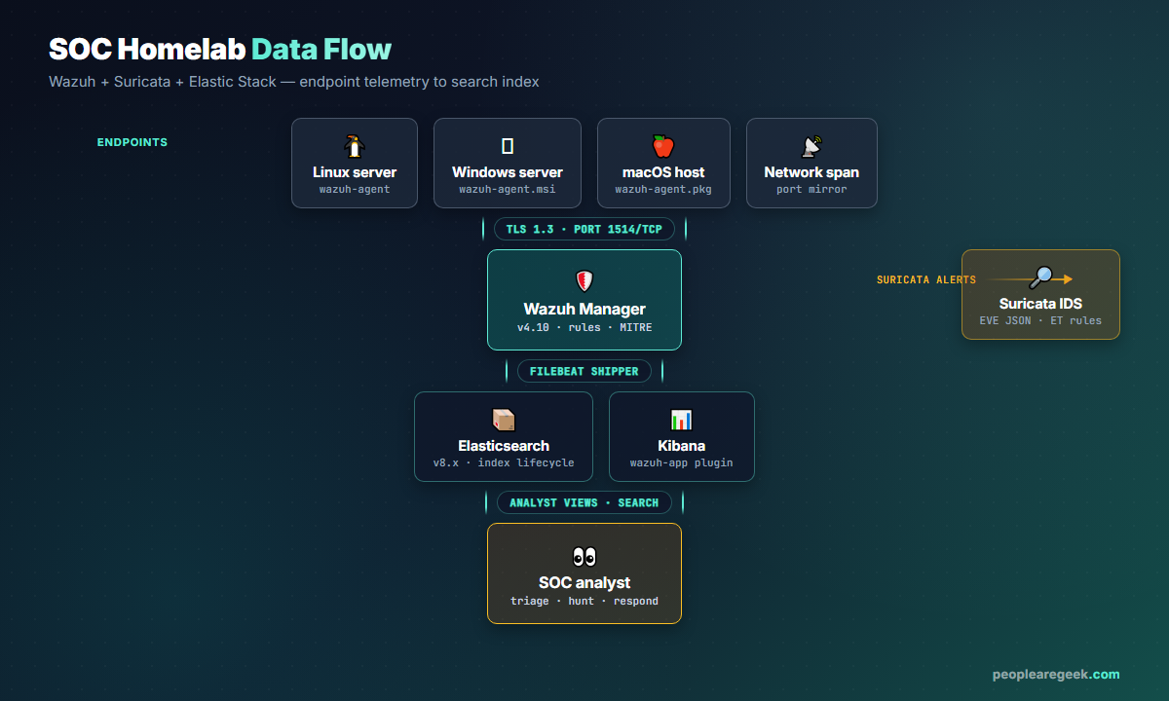Viewport: 1169px width, 701px height.
Task: Open the Elasticsearch node title
Action: pyautogui.click(x=504, y=446)
